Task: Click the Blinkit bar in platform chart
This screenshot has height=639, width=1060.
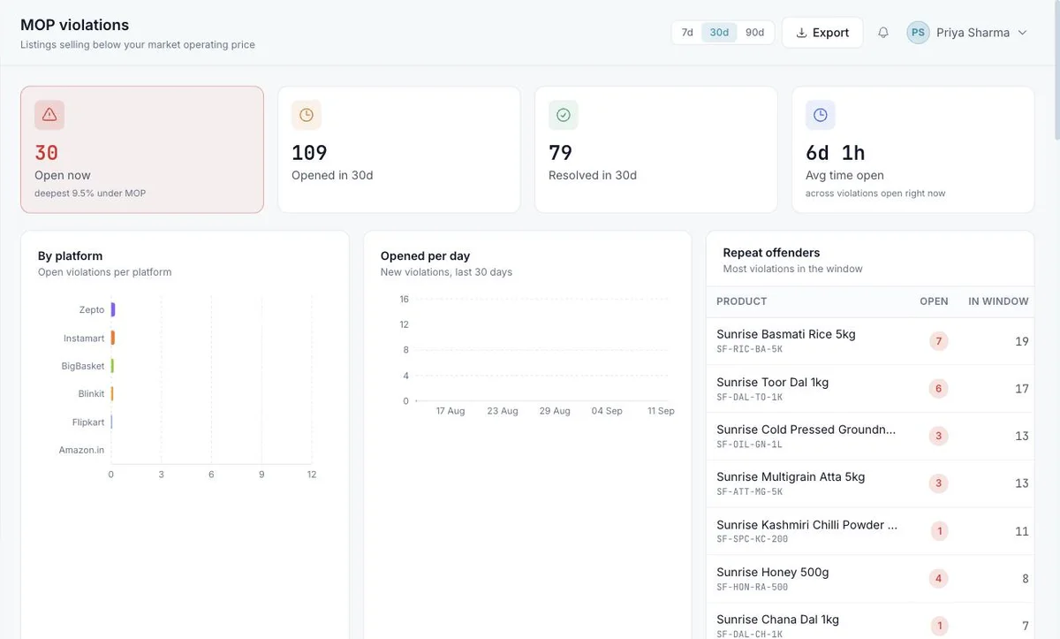Action: [x=112, y=394]
